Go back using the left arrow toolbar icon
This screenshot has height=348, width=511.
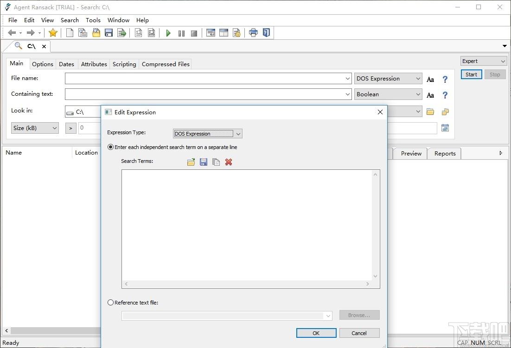(x=12, y=32)
